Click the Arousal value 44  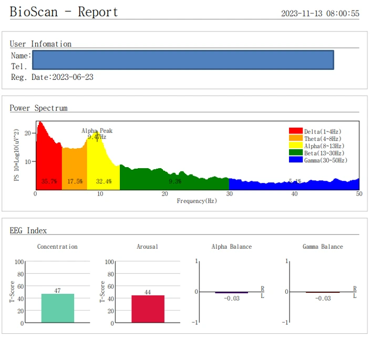pyautogui.click(x=148, y=292)
